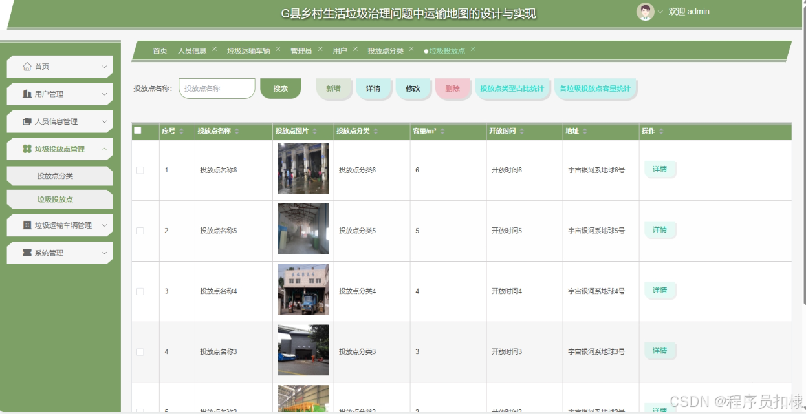The width and height of the screenshot is (806, 414).
Task: Expand the 首页 sidebar chevron
Action: pyautogui.click(x=104, y=67)
